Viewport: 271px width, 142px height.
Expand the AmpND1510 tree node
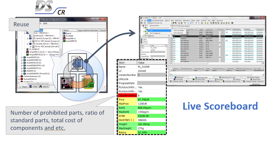[22, 57]
